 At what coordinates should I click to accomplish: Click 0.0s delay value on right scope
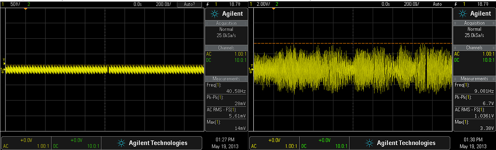386,4
